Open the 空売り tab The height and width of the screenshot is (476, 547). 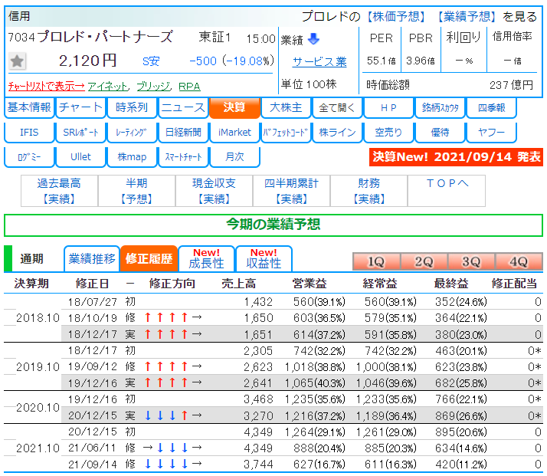tap(388, 133)
